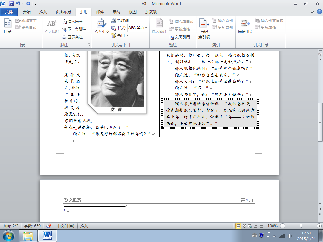Click the spelling check icon in status bar
Viewport: 323px width, 242px height.
pos(49,226)
